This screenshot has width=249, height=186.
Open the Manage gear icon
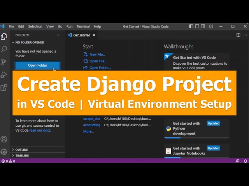click(4, 152)
